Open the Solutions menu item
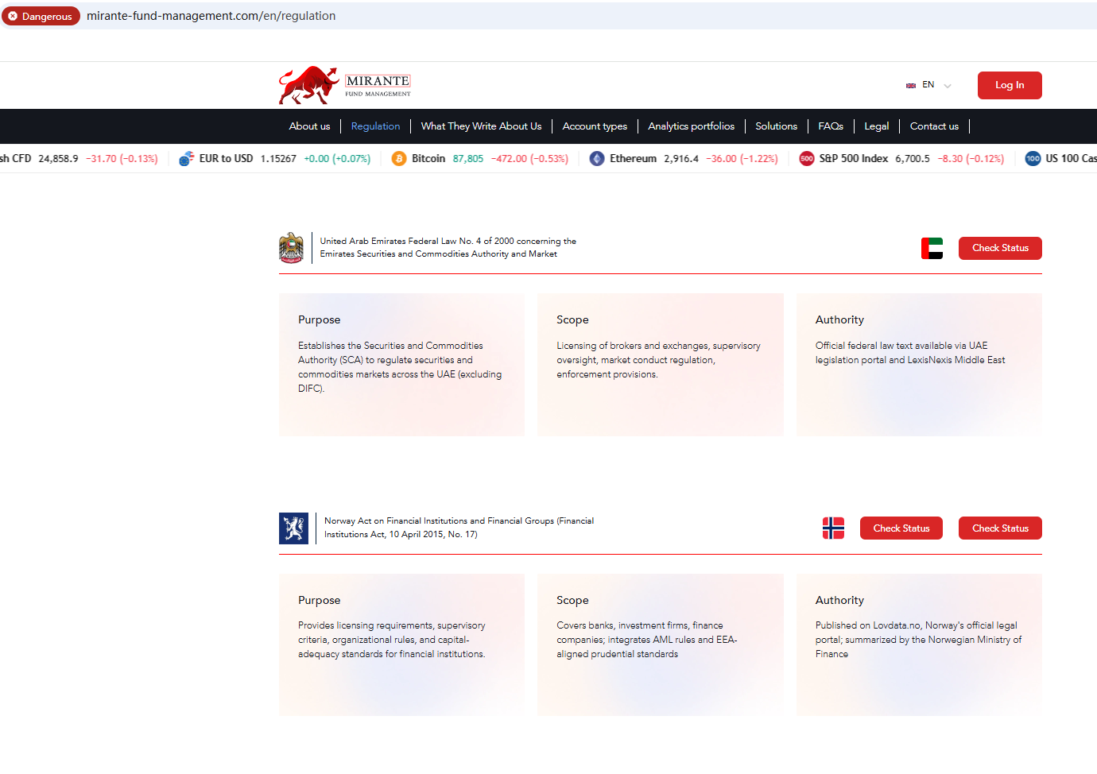Screen dimensions: 1097x774 [776, 126]
